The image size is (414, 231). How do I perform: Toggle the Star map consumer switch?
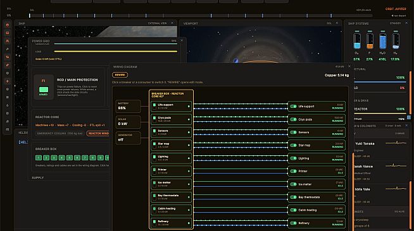click(293, 145)
